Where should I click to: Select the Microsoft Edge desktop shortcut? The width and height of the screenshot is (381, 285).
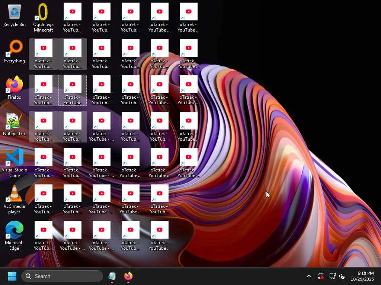coord(15,236)
